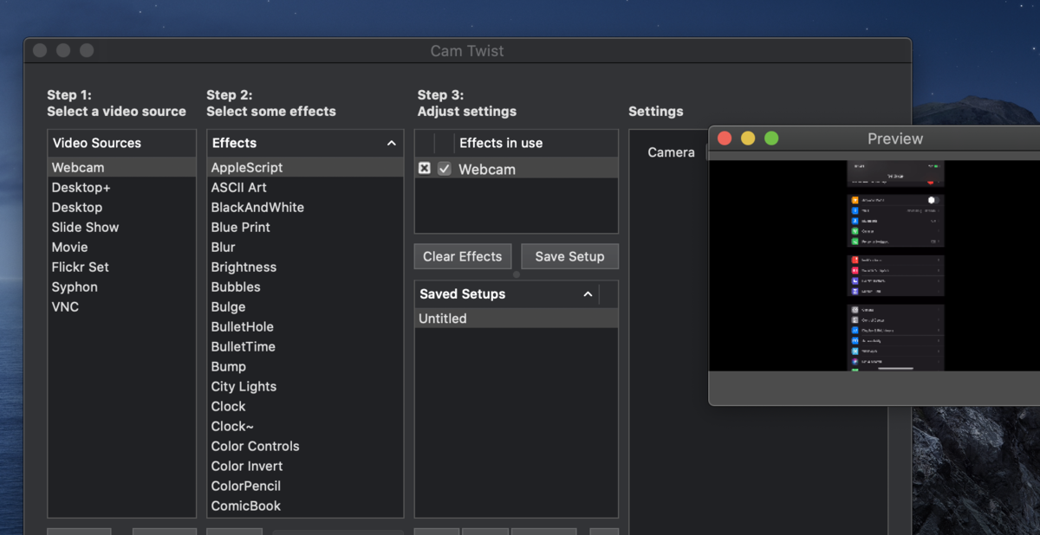Select Syphon video source
1040x535 pixels.
[x=122, y=287]
